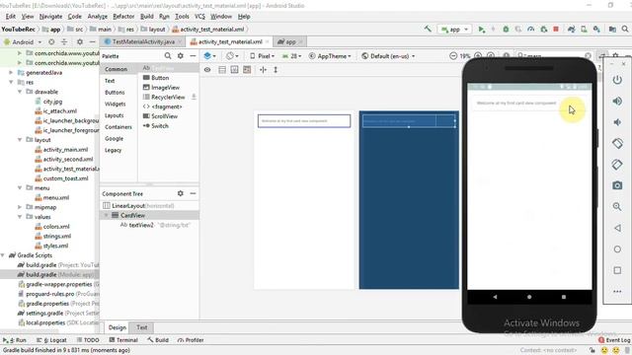Click the Make Project hammer icon

pos(428,29)
